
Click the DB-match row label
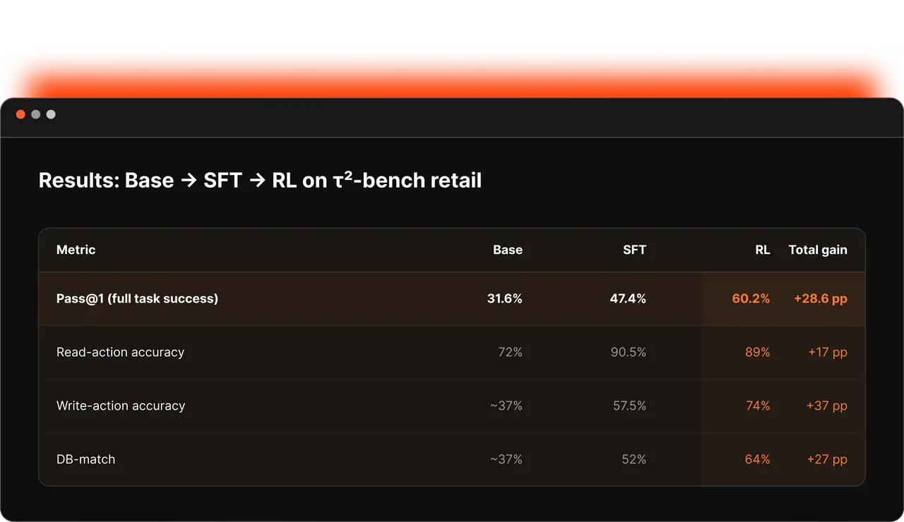85,459
